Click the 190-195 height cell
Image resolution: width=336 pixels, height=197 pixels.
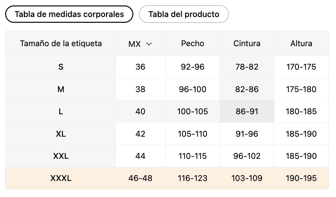coord(301,178)
